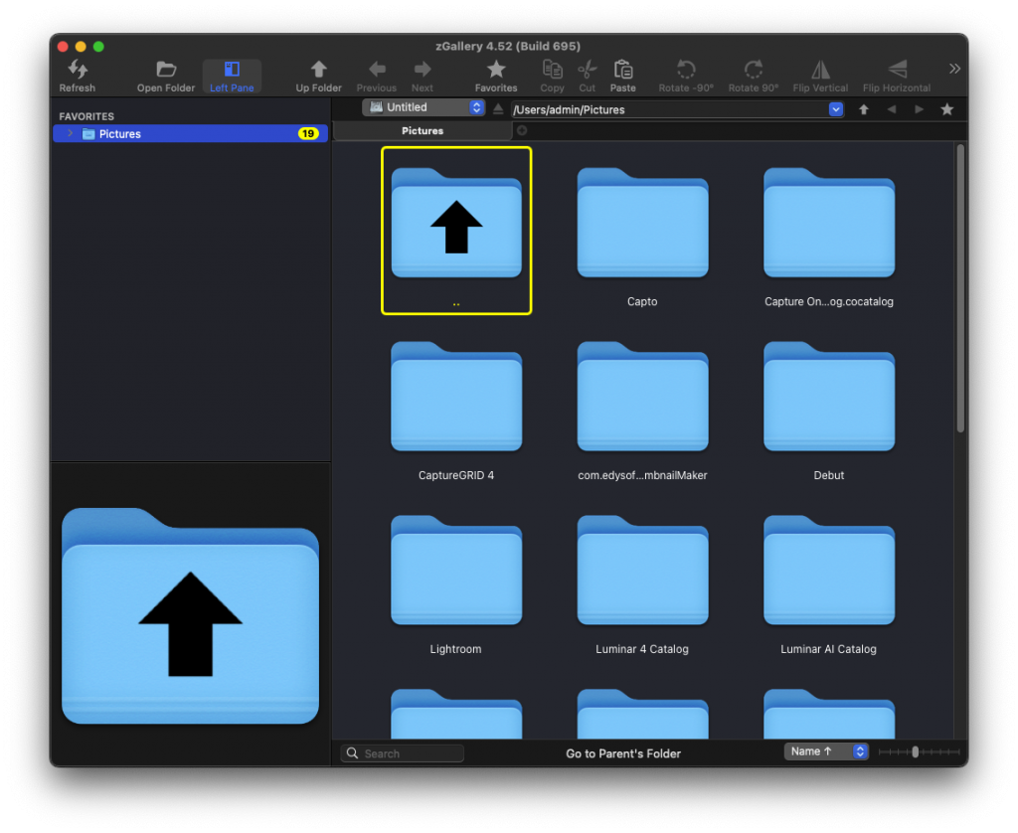Toggle the Left Pane toolbar button

pos(232,76)
